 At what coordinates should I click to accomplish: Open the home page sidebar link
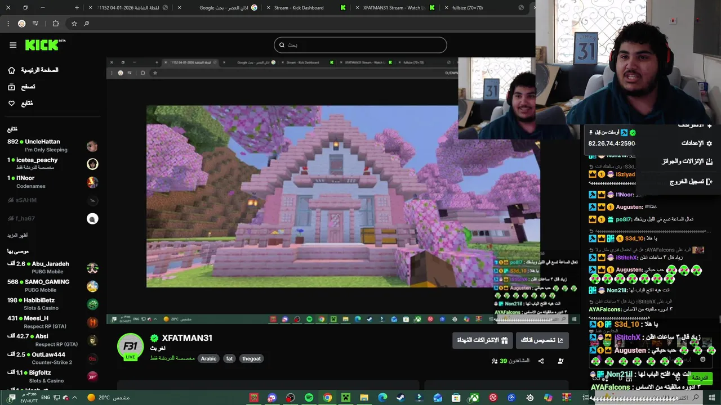coord(34,70)
